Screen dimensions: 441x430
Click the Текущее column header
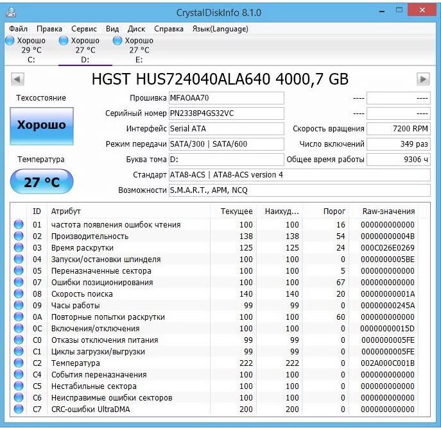click(234, 211)
